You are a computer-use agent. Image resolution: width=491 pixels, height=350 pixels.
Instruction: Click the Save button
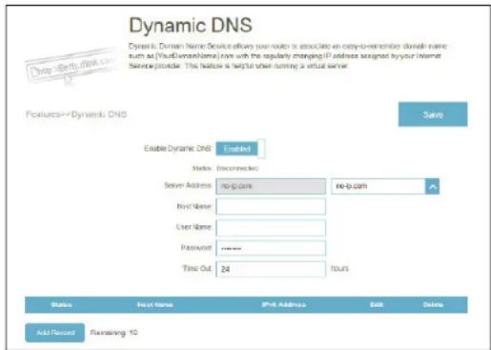coord(433,114)
